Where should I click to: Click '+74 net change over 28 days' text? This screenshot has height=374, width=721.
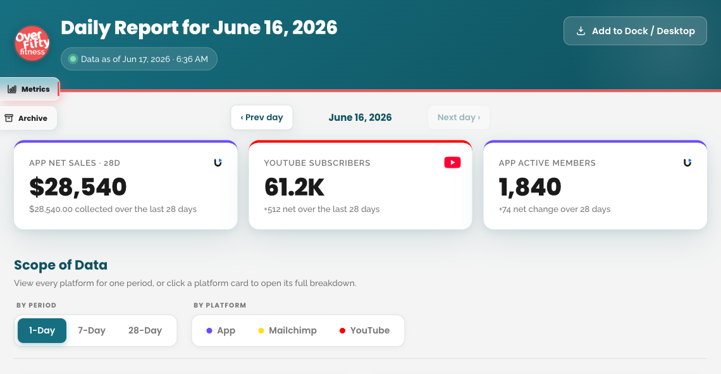(x=555, y=209)
